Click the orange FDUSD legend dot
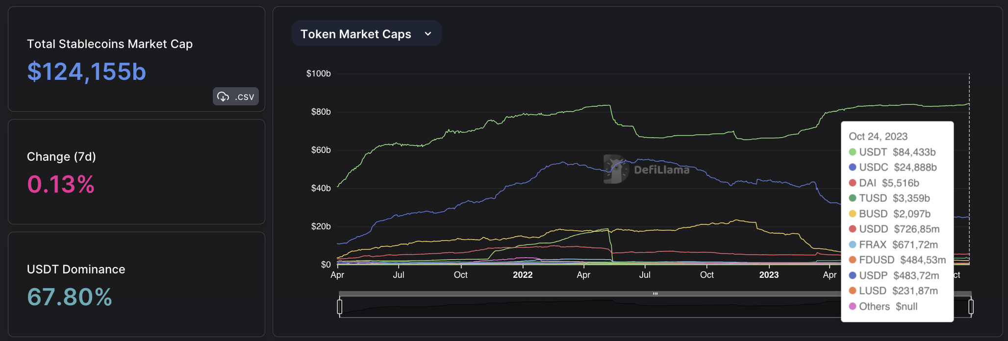This screenshot has height=341, width=1008. click(853, 260)
